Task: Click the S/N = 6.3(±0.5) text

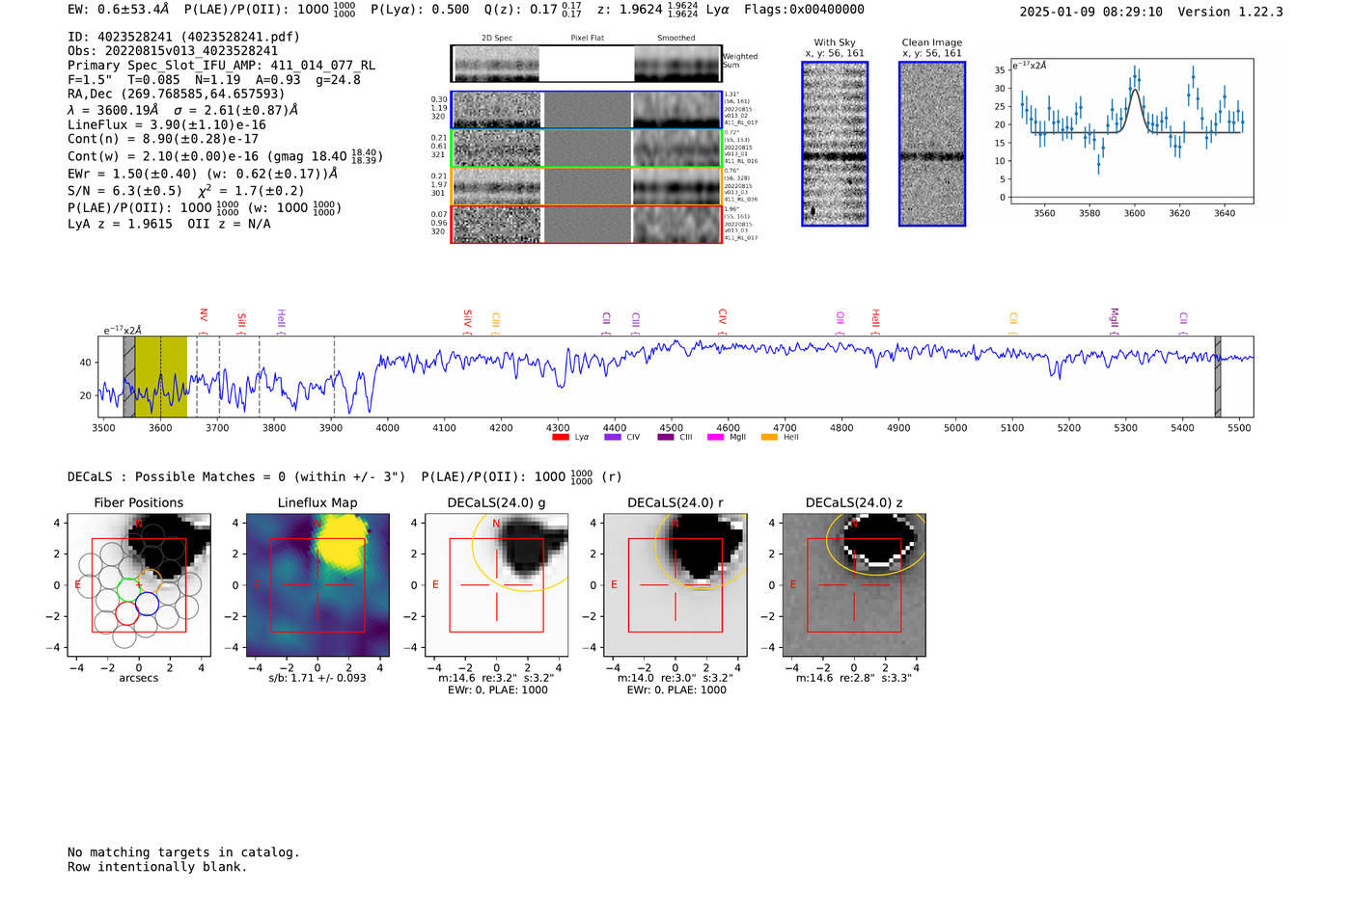Action: click(124, 191)
